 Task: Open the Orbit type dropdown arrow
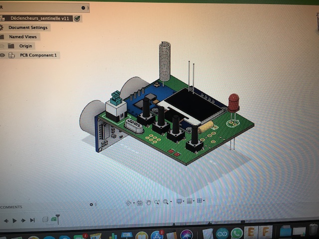(133, 203)
